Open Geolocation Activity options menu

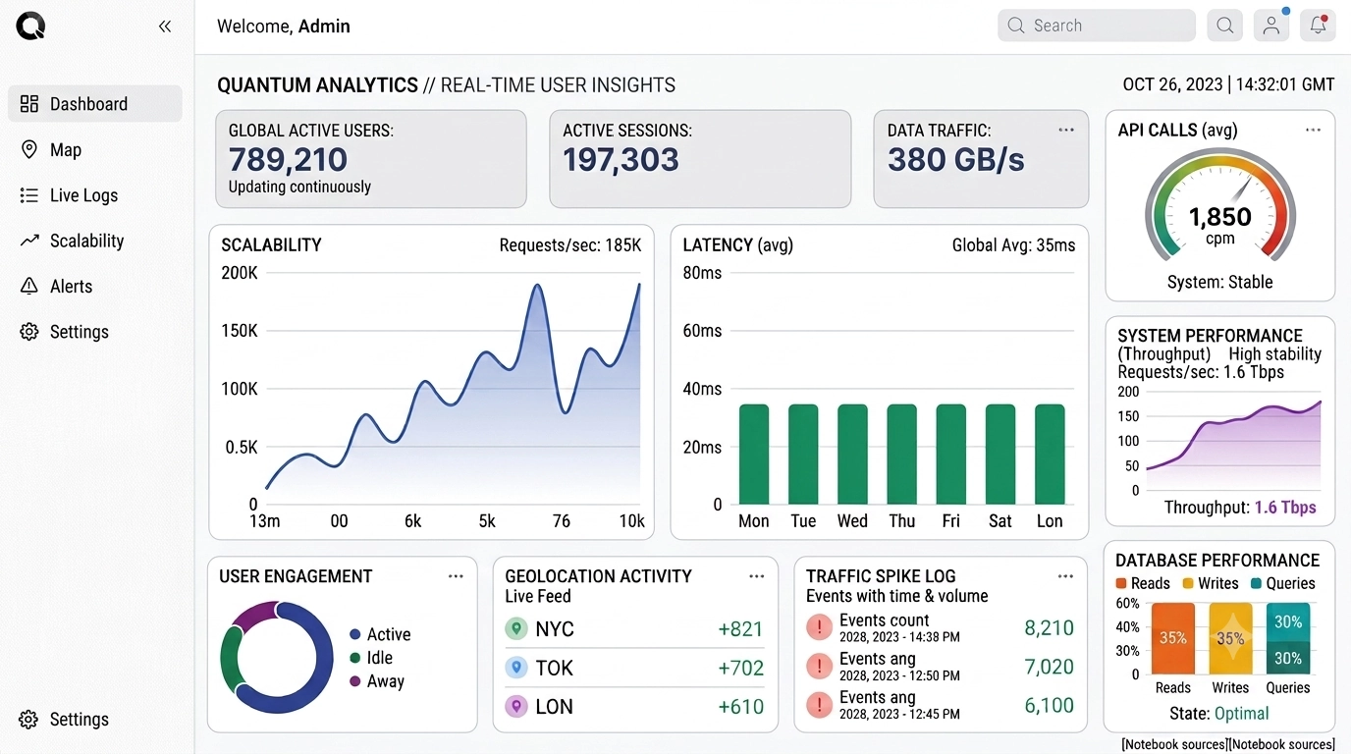(x=756, y=576)
